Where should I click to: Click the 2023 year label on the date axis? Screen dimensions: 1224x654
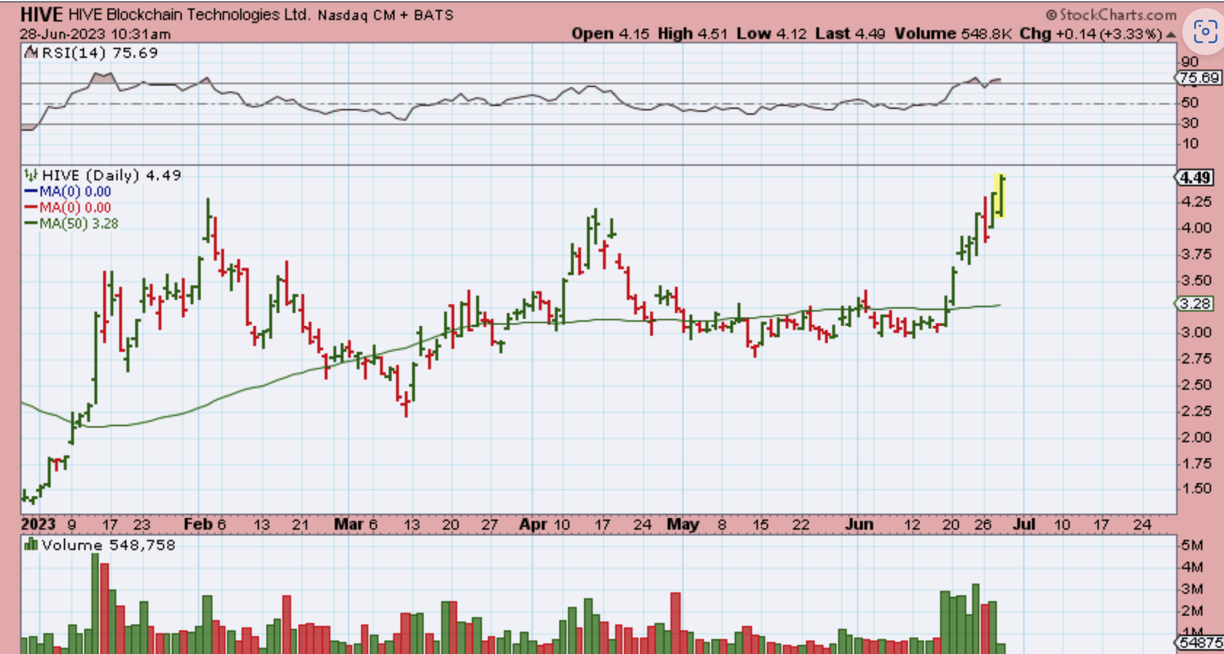(38, 524)
